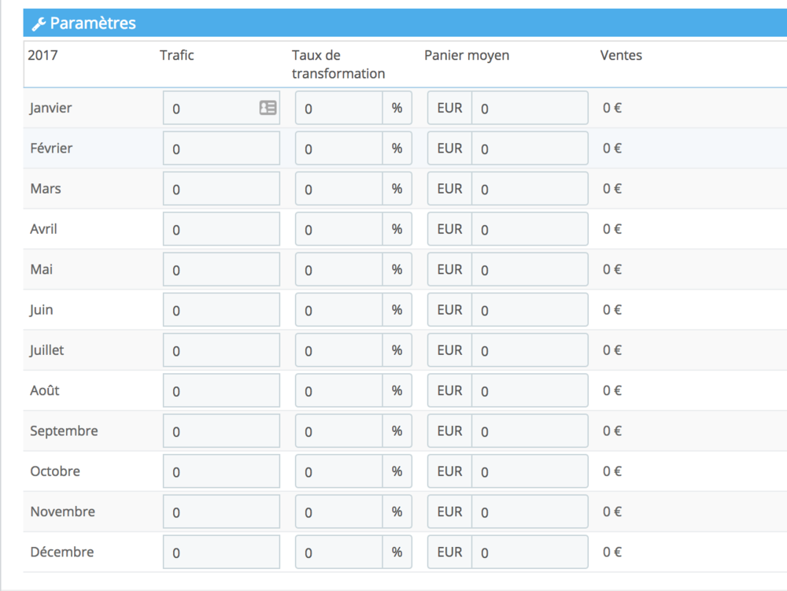Screen dimensions: 787x591
Task: Click the EUR label in the Février row
Action: pyautogui.click(x=449, y=148)
